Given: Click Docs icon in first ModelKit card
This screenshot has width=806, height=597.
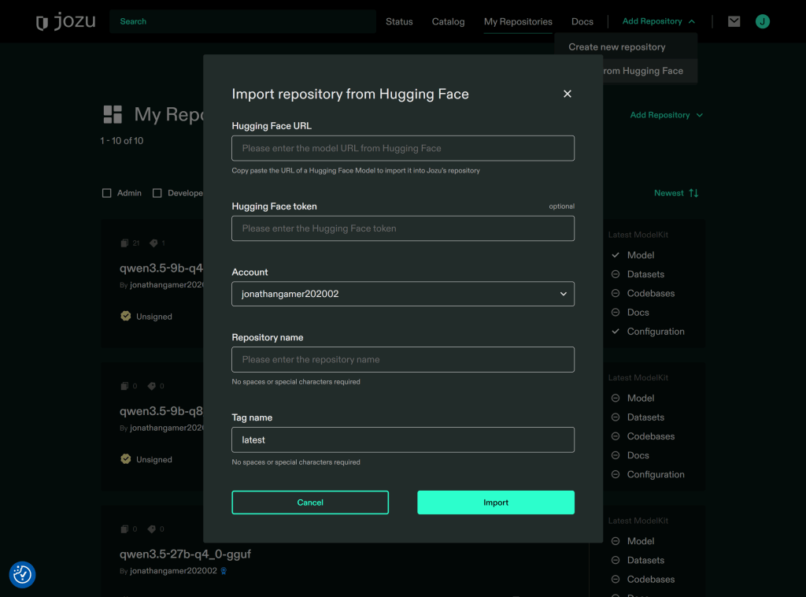Looking at the screenshot, I should [x=616, y=312].
